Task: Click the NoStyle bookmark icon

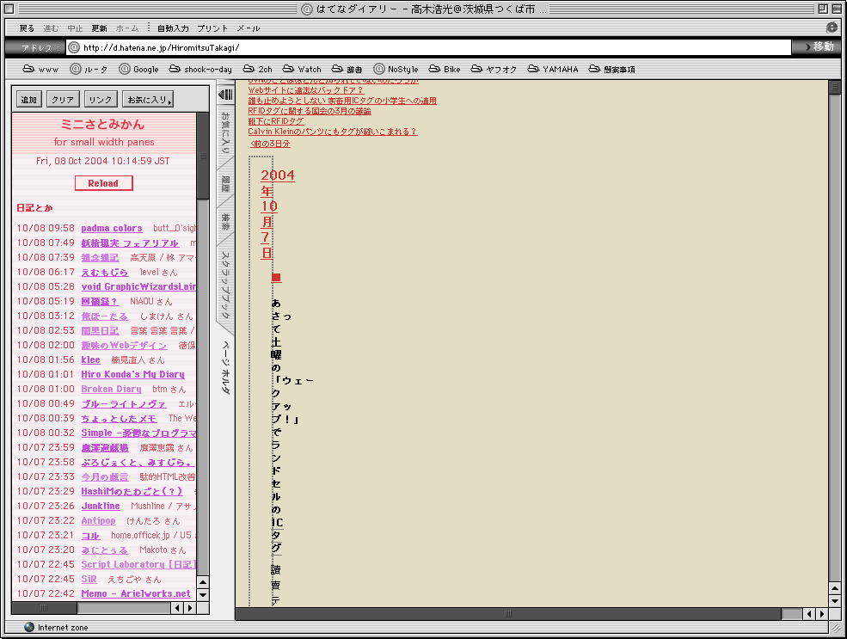Action: 379,69
